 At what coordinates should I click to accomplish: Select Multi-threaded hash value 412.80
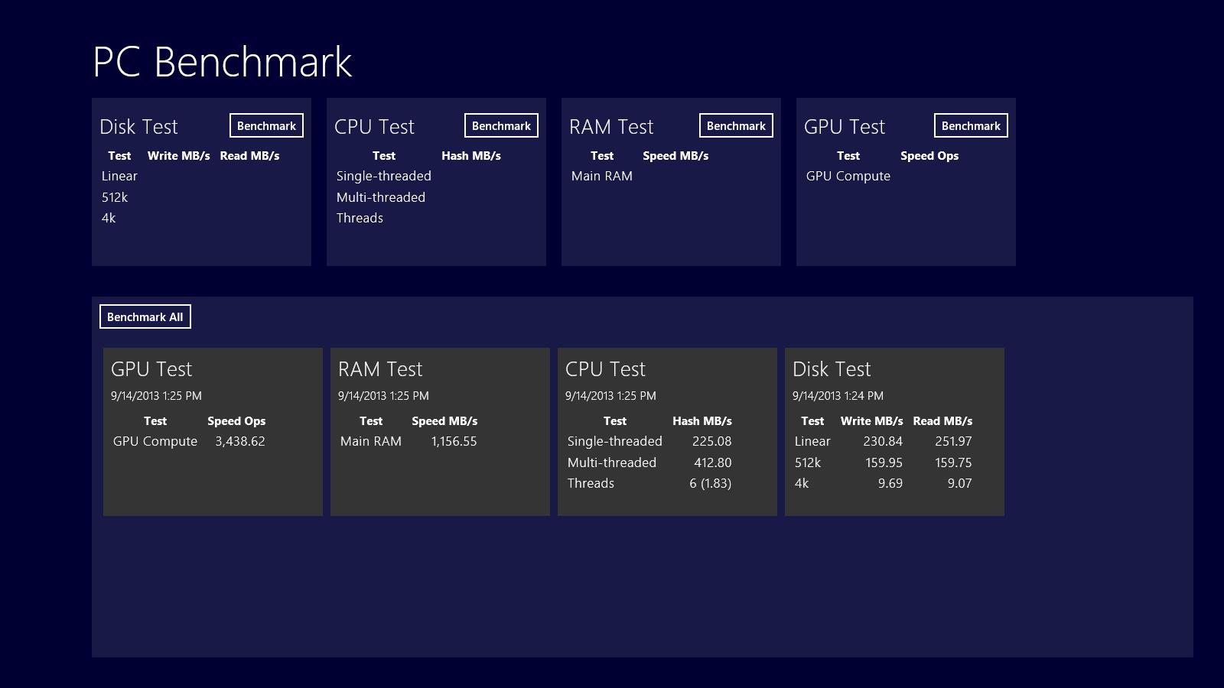[x=712, y=462]
